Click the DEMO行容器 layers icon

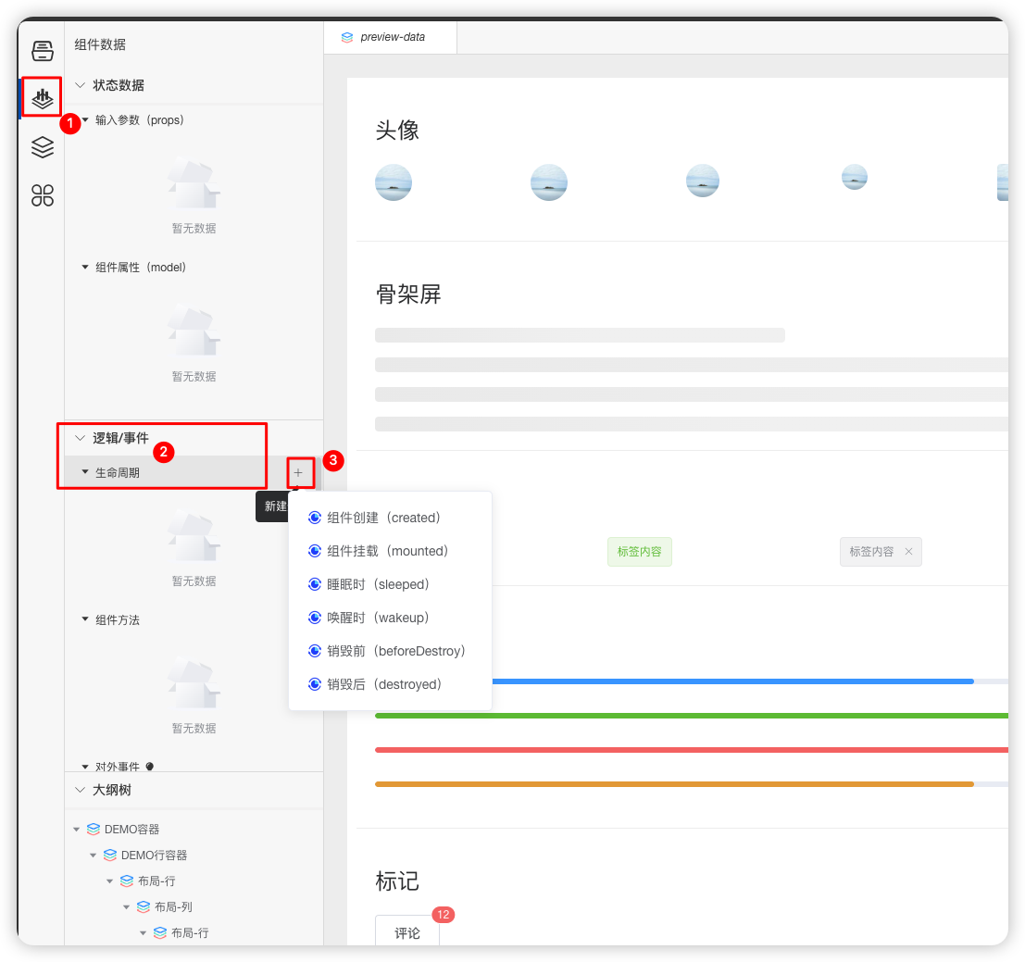coord(110,855)
